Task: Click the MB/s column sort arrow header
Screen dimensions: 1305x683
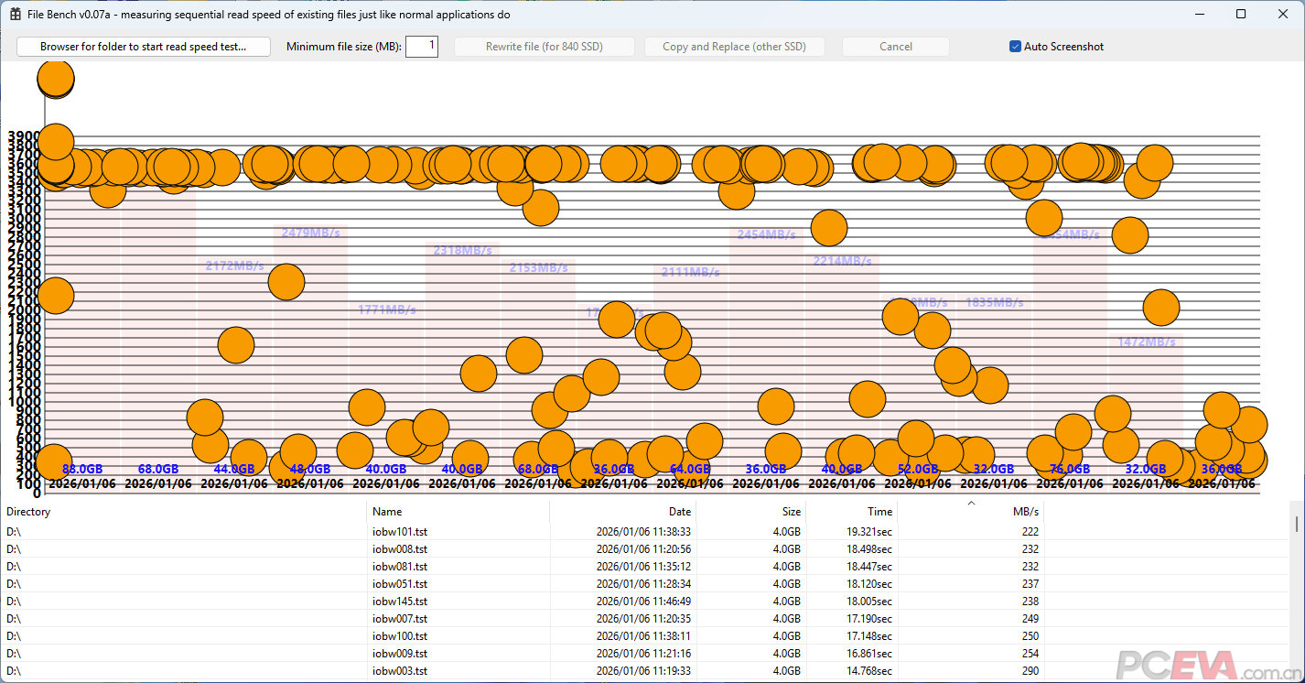Action: coord(971,511)
